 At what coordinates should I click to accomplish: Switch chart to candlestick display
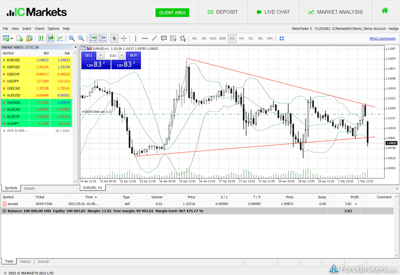point(51,38)
